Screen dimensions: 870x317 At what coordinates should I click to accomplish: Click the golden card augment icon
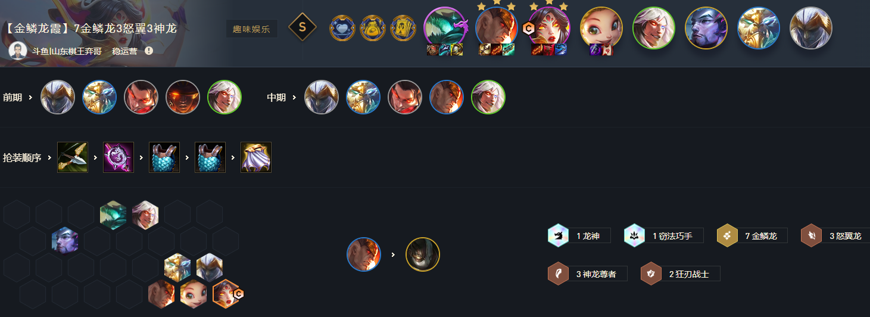click(x=403, y=28)
